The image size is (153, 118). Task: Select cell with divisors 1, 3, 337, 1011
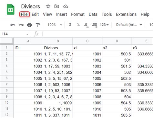(58, 115)
